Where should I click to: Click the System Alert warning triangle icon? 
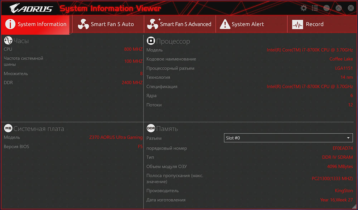(x=225, y=24)
